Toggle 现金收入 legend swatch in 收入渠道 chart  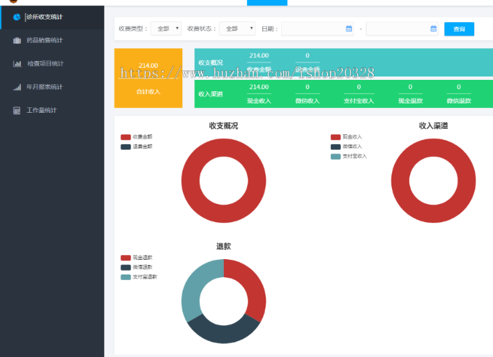pos(336,137)
